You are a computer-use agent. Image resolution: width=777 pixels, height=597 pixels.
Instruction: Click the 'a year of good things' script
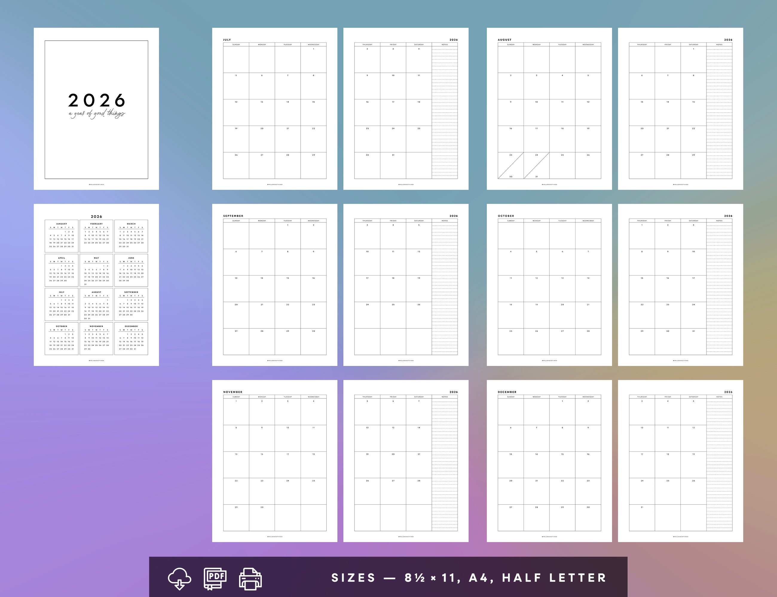97,114
